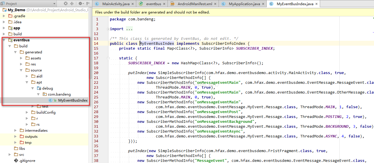Screen dimensions: 374x163
Task: Click the scroll-from-source target icon
Action: tap(66, 4)
